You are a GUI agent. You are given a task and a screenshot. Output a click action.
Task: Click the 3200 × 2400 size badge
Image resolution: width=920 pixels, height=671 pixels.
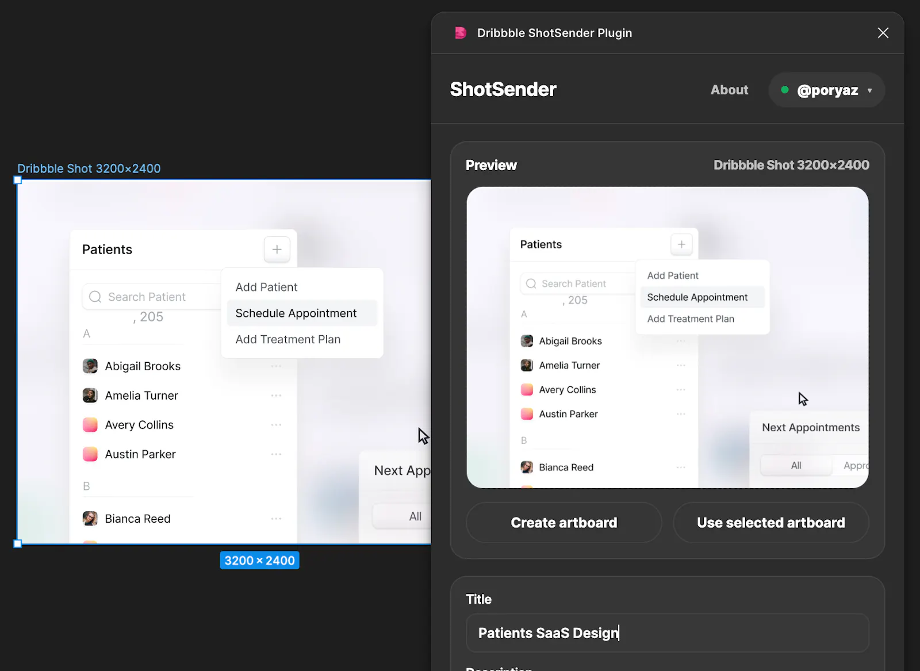[259, 561]
